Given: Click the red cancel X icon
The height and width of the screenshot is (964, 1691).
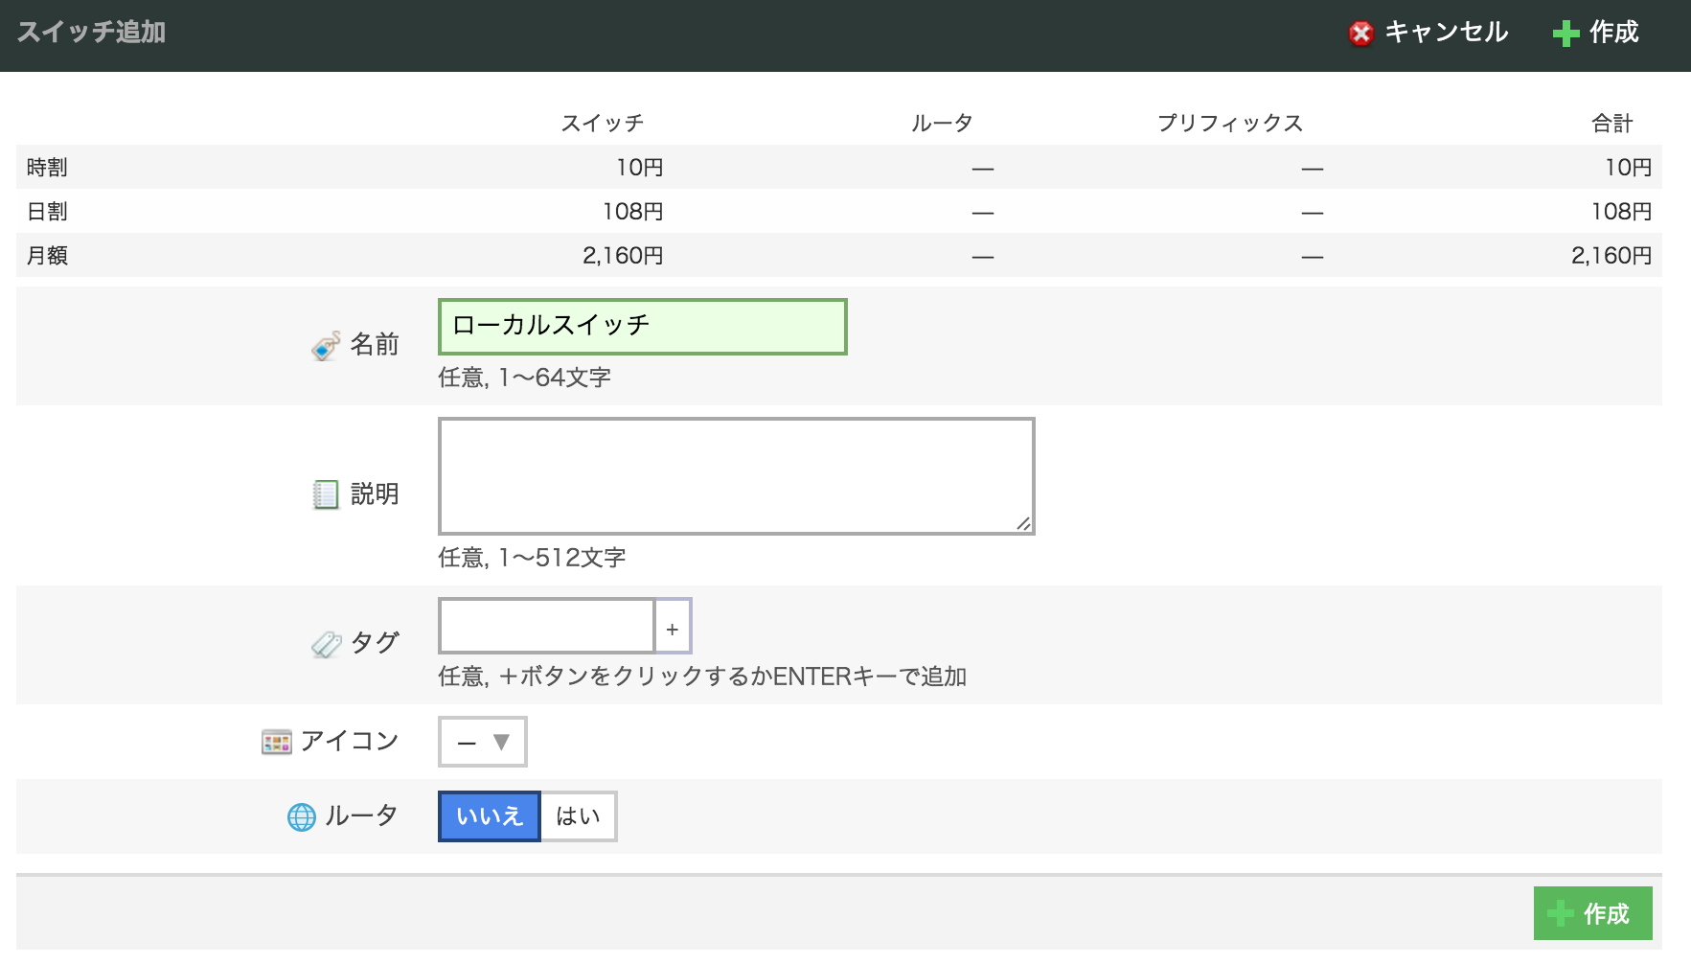Looking at the screenshot, I should [x=1360, y=34].
